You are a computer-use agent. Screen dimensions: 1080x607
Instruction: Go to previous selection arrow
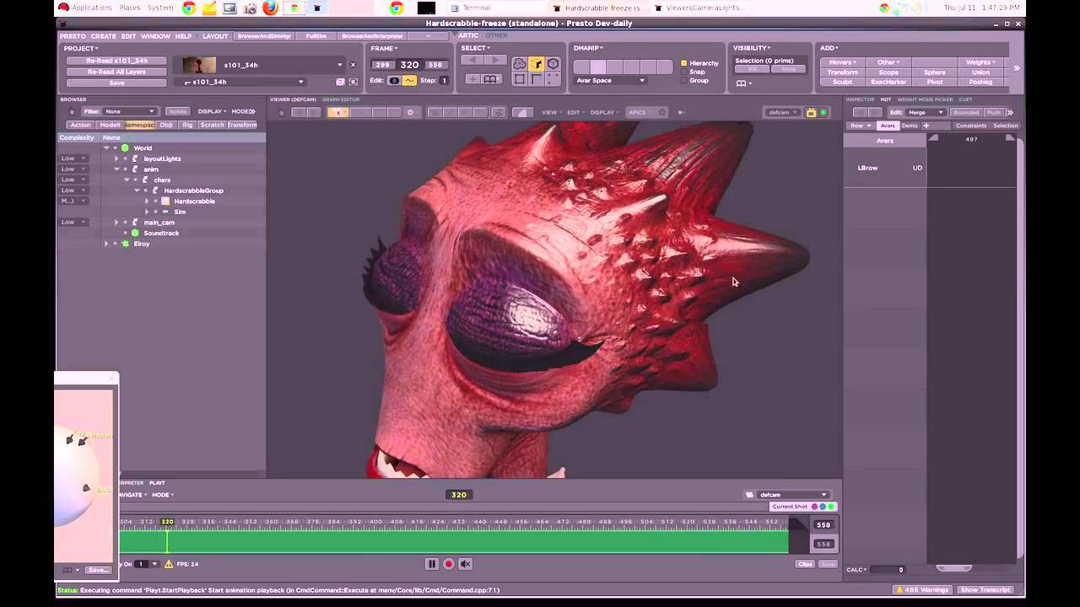click(472, 62)
